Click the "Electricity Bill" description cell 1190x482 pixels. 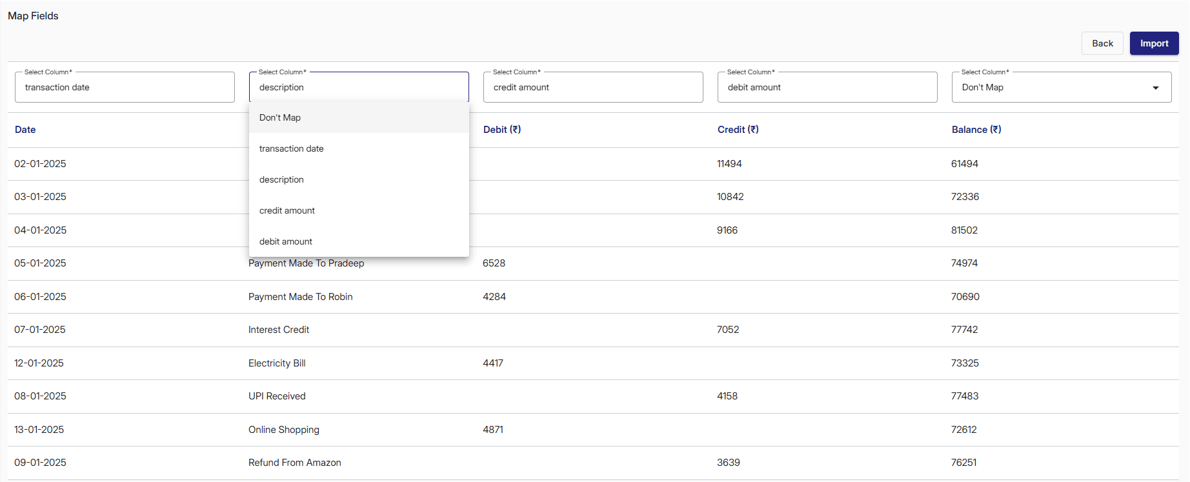coord(277,363)
